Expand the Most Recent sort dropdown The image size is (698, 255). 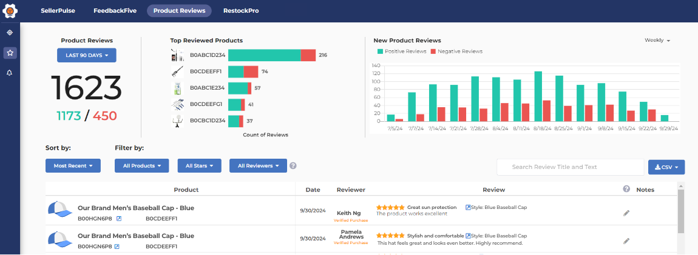(73, 165)
